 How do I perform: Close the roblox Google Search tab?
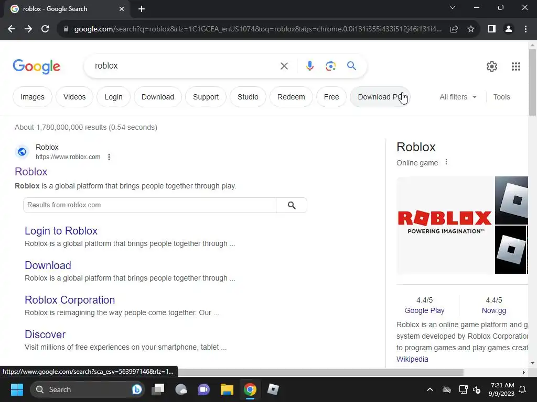point(122,9)
